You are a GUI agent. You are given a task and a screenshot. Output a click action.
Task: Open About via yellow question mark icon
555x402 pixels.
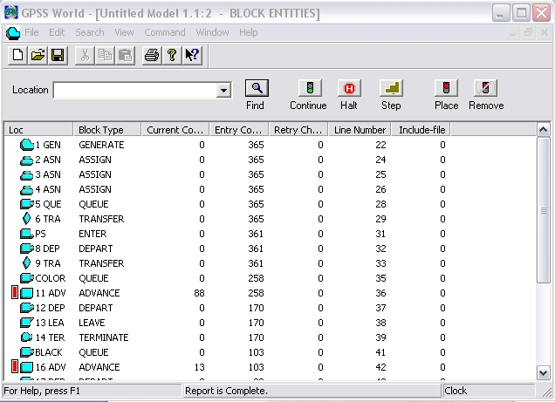(x=172, y=56)
